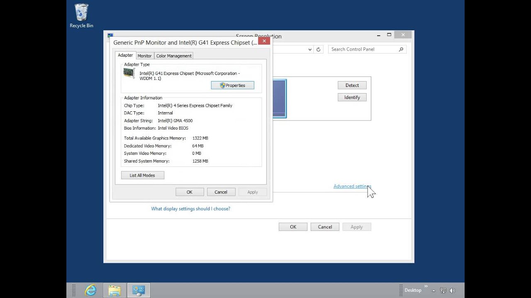
Task: Open 'What display settings should I choose?' link
Action: coord(190,209)
